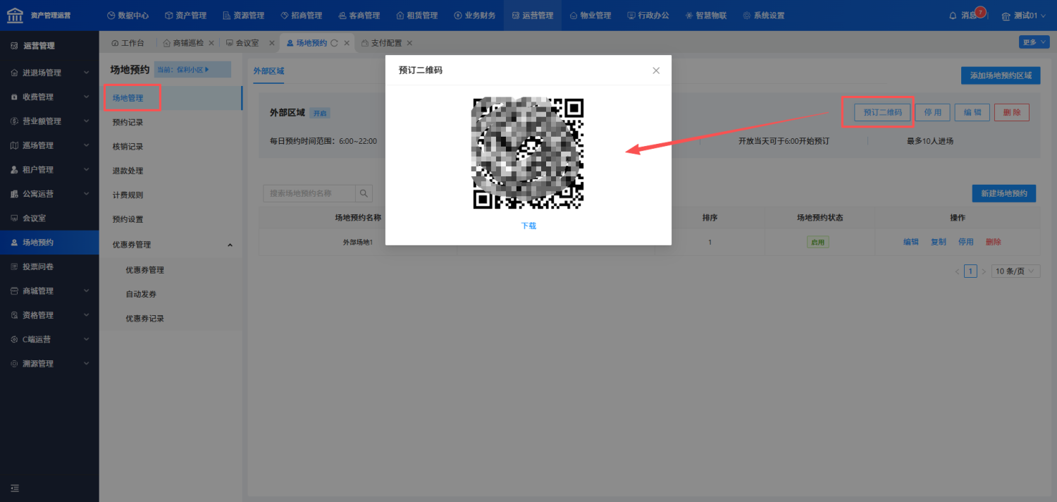Expand the 营业额管理 sidebar group
Image resolution: width=1057 pixels, height=502 pixels.
(49, 121)
